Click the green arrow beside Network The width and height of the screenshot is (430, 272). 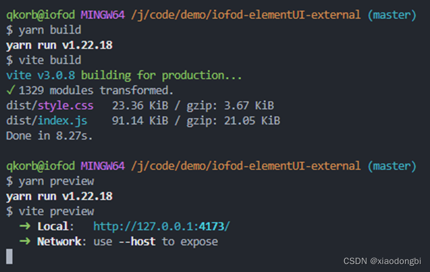(x=25, y=241)
